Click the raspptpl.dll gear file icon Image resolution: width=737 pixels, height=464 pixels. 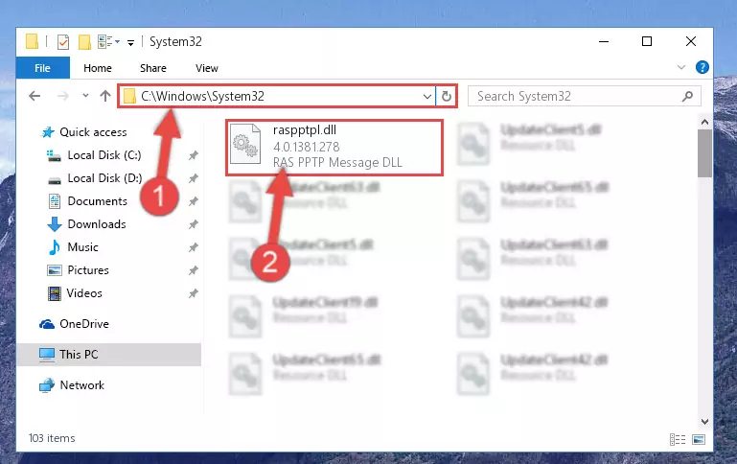coord(245,144)
